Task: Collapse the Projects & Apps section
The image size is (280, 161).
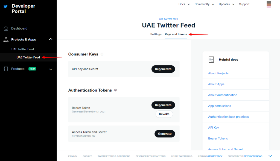Action: tap(51, 39)
